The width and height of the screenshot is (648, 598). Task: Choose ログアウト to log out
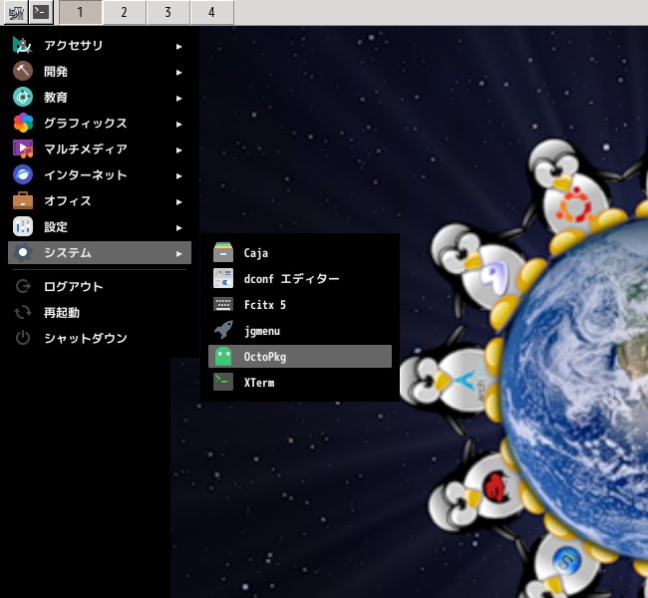tap(100, 286)
